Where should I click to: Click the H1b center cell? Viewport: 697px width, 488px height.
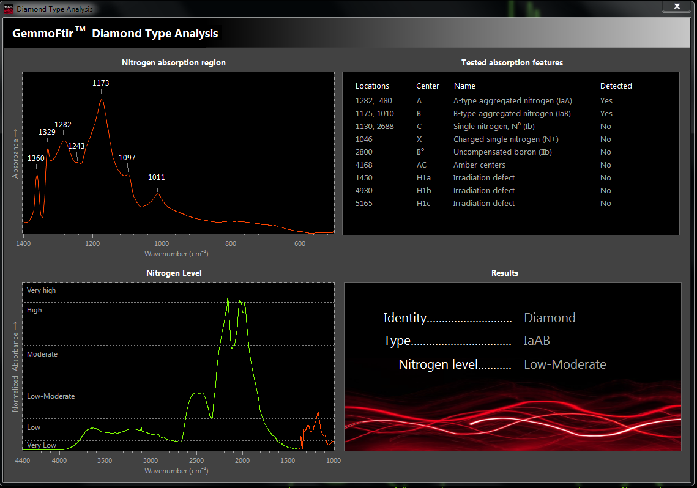pyautogui.click(x=423, y=191)
